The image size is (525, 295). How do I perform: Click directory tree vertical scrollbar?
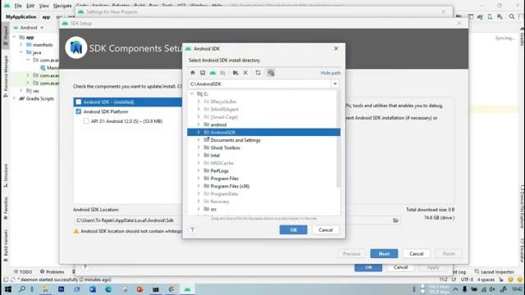click(x=339, y=138)
